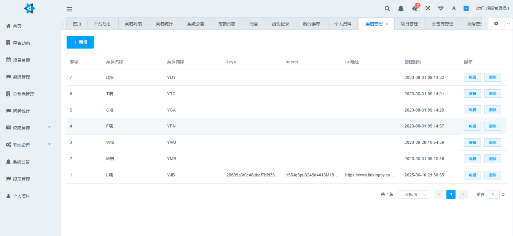513x236 pixels.
Task: Open the global search magnifier icon
Action: pyautogui.click(x=387, y=8)
